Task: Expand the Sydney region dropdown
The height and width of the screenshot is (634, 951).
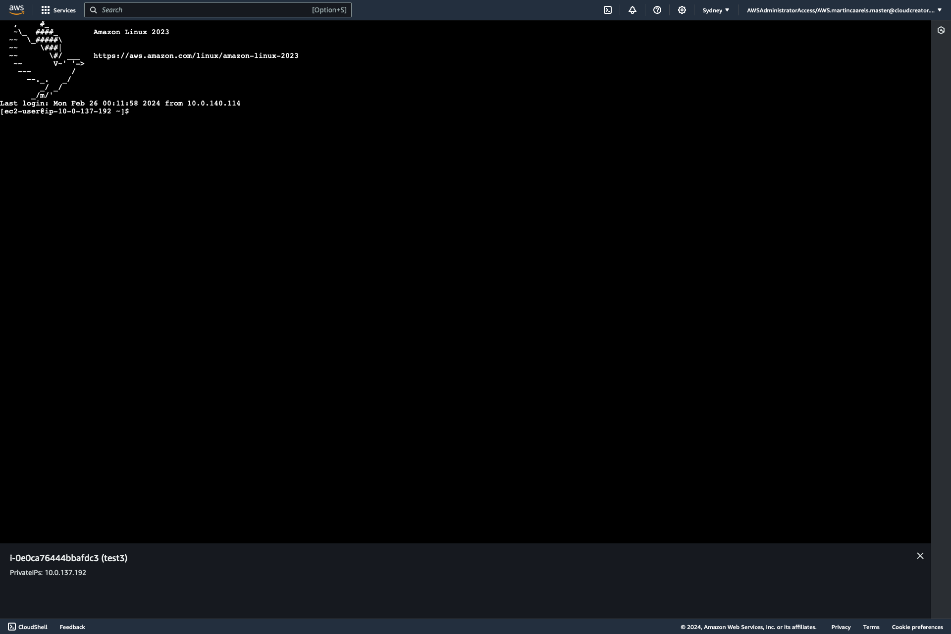Action: [x=716, y=10]
